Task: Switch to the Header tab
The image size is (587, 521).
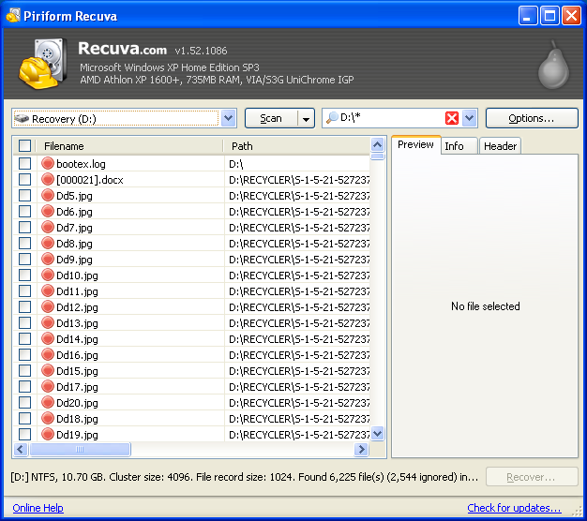Action: tap(500, 146)
